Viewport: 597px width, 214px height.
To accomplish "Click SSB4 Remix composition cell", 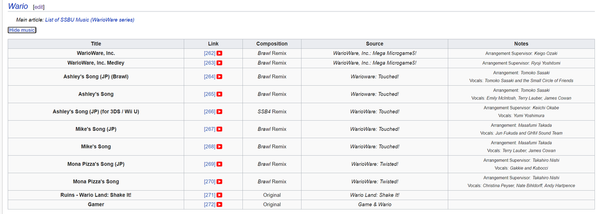I will coord(272,111).
